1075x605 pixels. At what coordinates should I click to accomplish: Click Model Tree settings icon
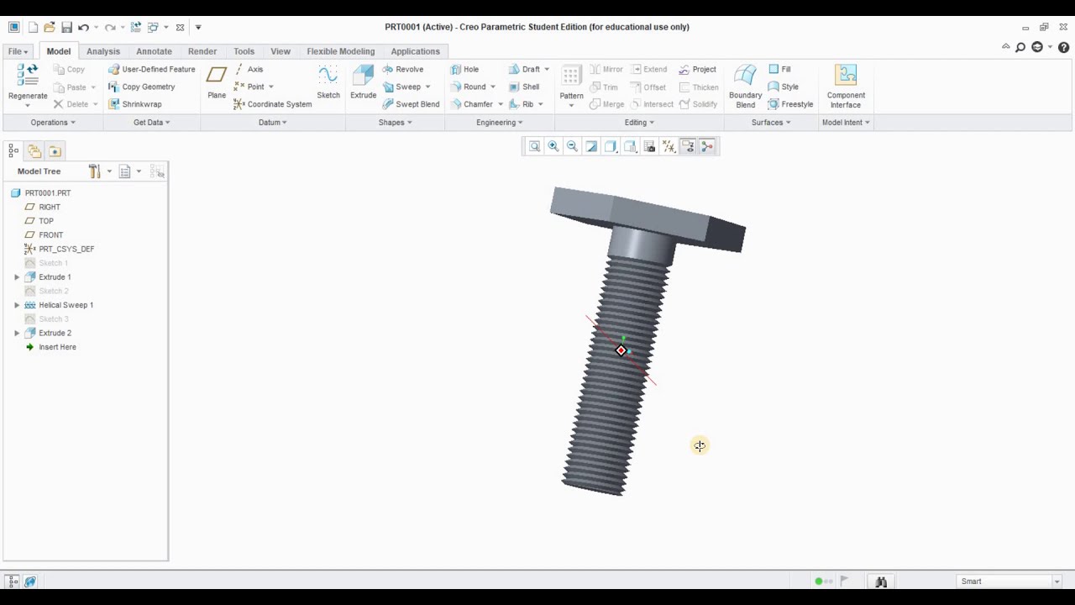tap(95, 171)
